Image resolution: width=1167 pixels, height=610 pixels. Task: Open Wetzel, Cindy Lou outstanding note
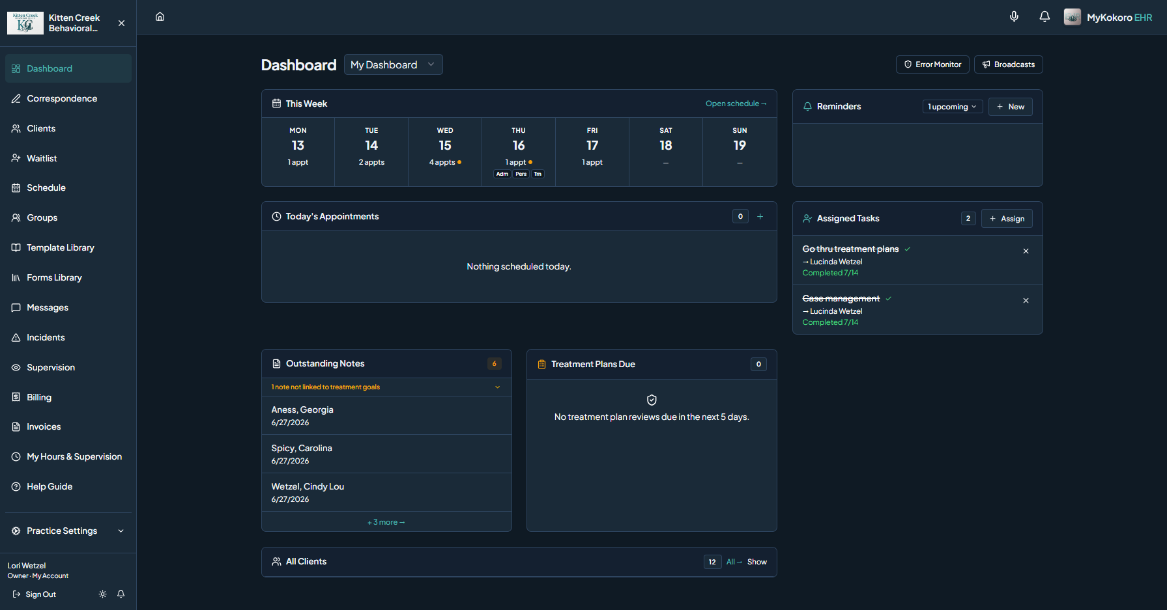(386, 492)
